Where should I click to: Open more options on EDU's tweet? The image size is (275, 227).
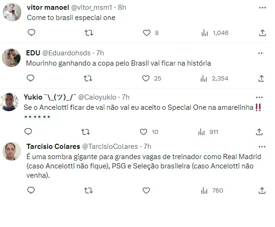point(261,53)
